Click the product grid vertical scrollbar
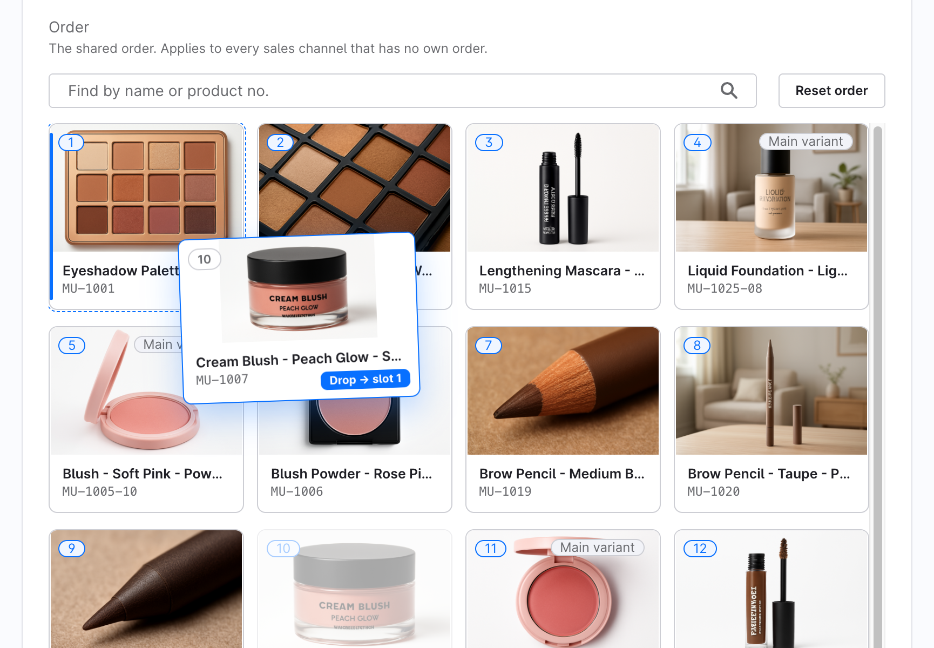The image size is (934, 648). (877, 386)
